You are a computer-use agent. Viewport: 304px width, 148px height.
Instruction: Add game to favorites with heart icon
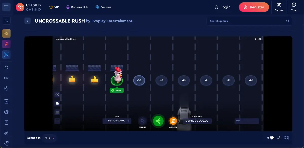point(272,138)
